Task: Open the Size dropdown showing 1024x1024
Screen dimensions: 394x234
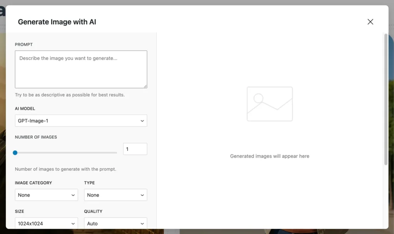Action: point(46,224)
